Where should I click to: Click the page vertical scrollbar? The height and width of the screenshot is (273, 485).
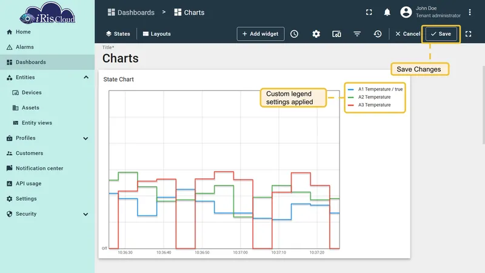coord(483,105)
